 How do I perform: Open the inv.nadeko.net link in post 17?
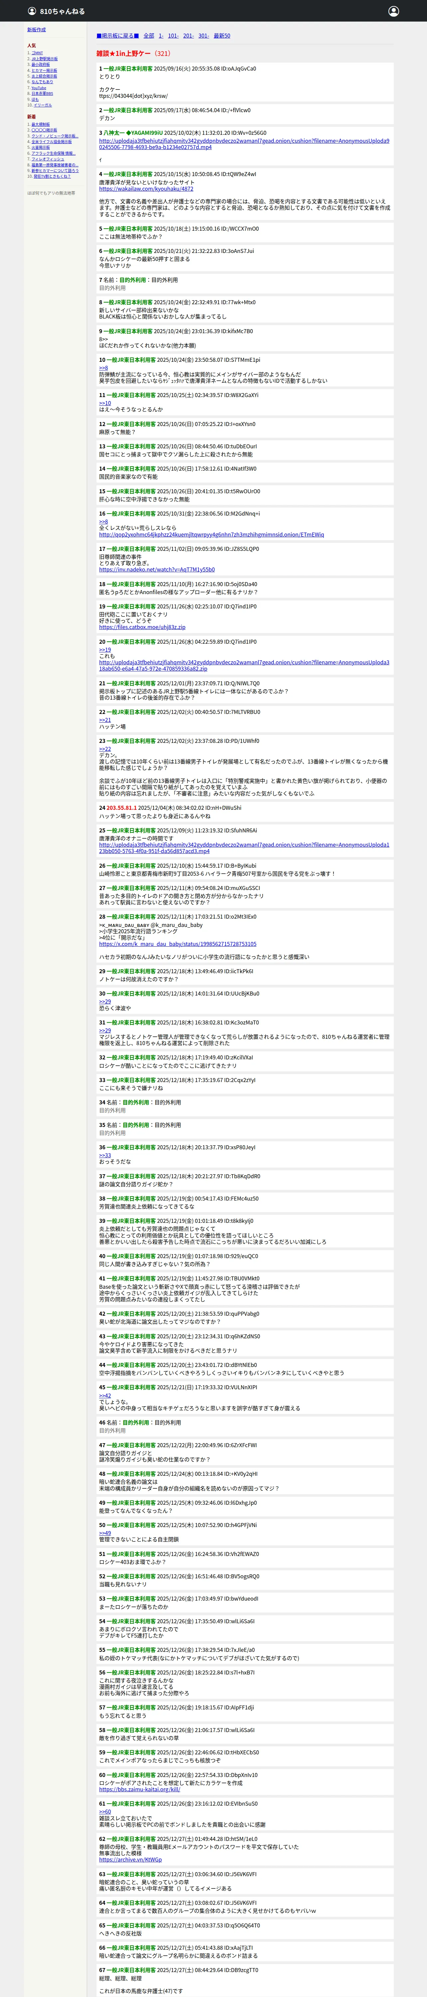click(x=157, y=570)
